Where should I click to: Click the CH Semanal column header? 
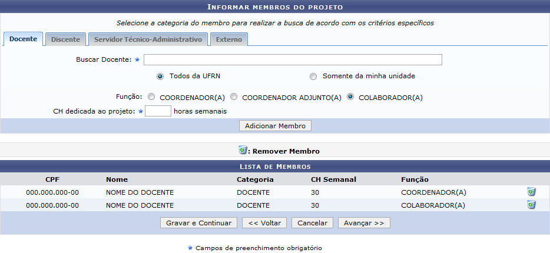[x=333, y=179]
